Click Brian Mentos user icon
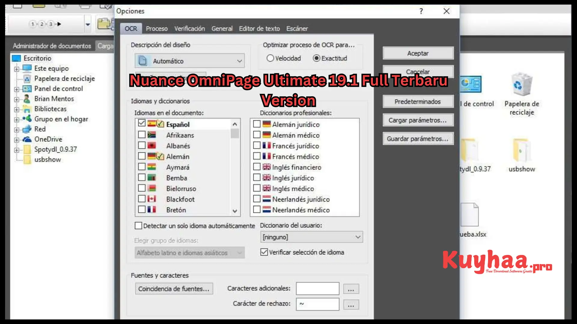This screenshot has width=577, height=324. 27,99
